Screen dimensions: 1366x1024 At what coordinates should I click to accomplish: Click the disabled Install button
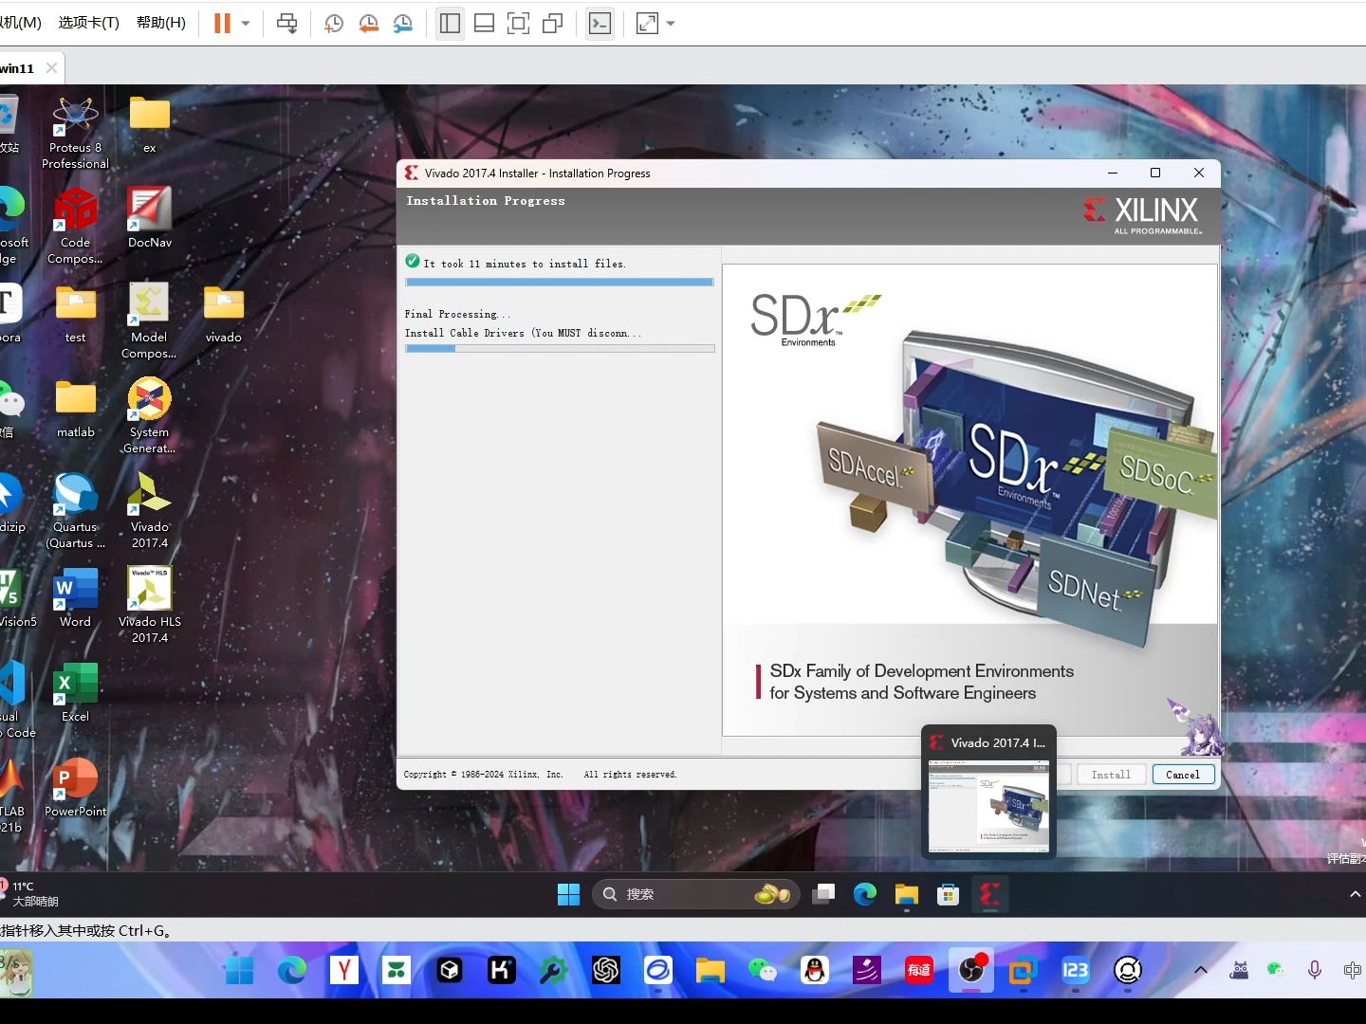(1111, 775)
